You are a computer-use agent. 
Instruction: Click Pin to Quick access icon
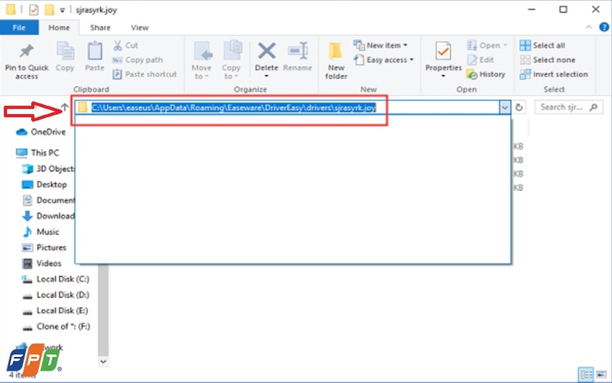(27, 51)
